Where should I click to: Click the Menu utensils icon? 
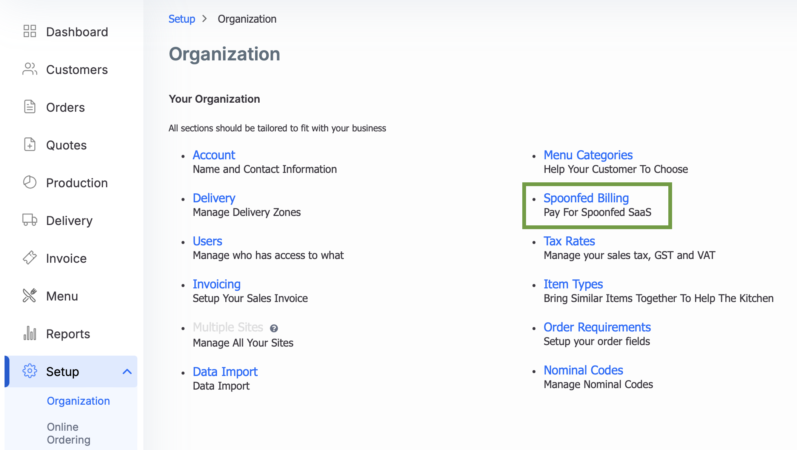click(x=30, y=296)
